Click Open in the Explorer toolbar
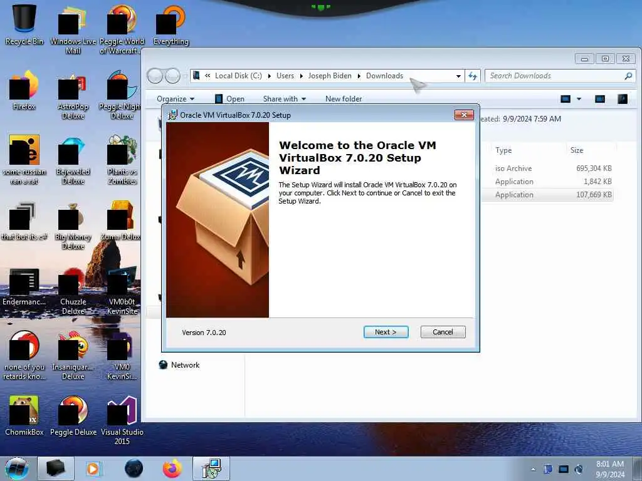The width and height of the screenshot is (642, 481). (229, 98)
